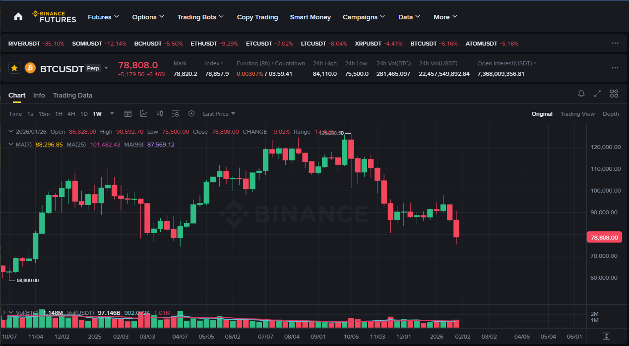Open the Trading Bots dropdown menu

click(x=200, y=17)
